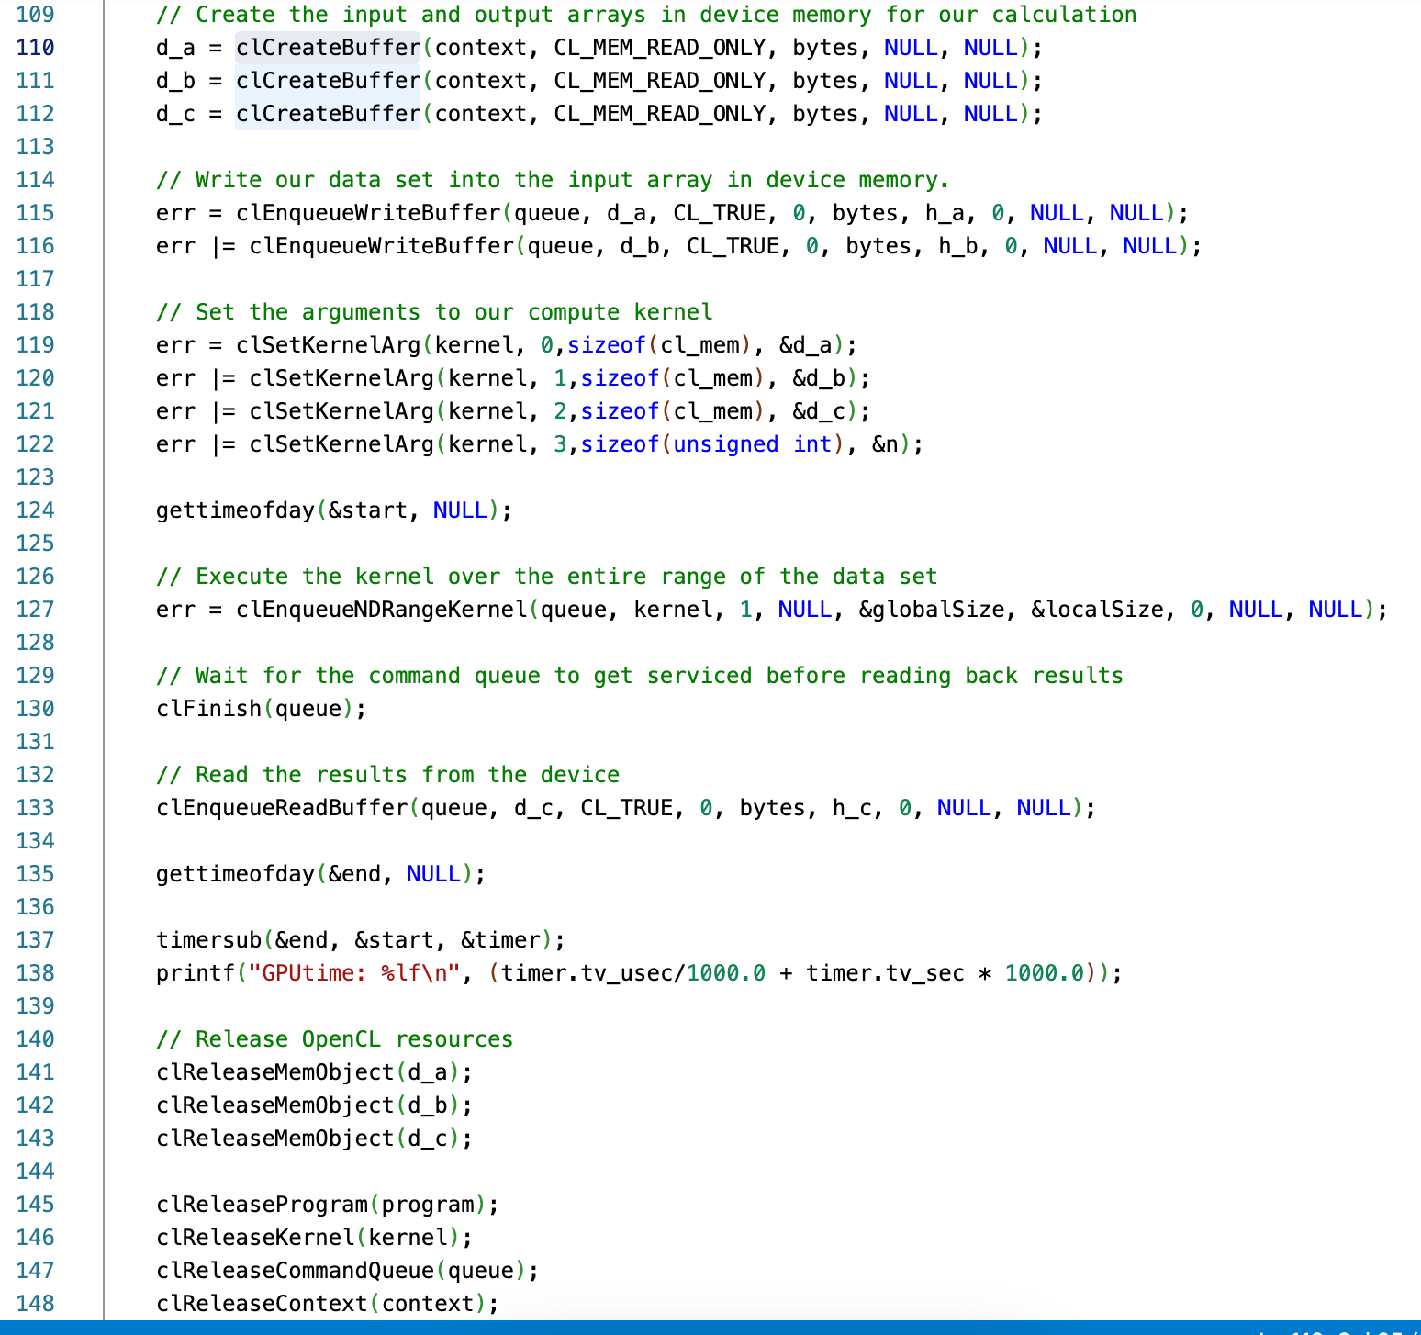The height and width of the screenshot is (1335, 1421).
Task: Click line number 138 in the gutter
Action: 35,973
